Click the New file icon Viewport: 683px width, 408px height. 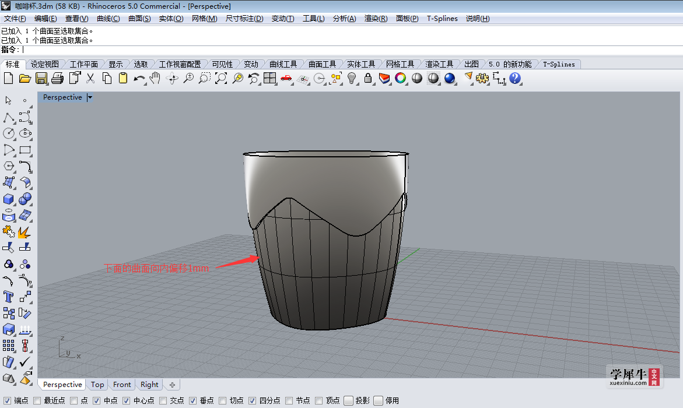8,78
